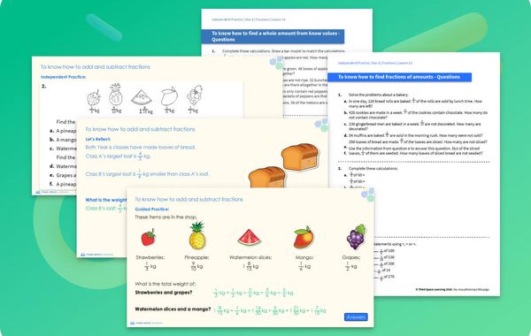The height and width of the screenshot is (336, 531).
Task: Click the purple grapes picture
Action: coord(357,236)
